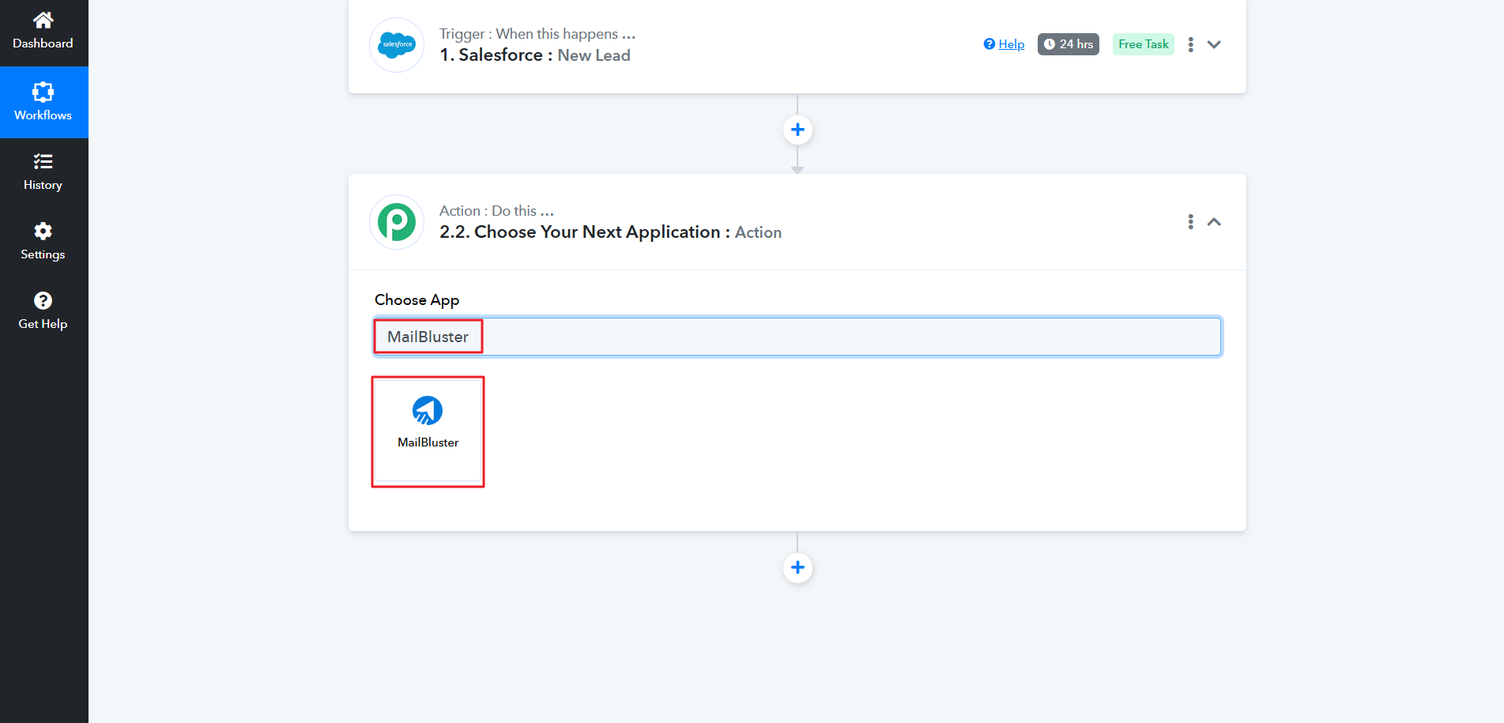Image resolution: width=1504 pixels, height=723 pixels.
Task: Click the Salesforce logo on the trigger step
Action: pyautogui.click(x=397, y=45)
